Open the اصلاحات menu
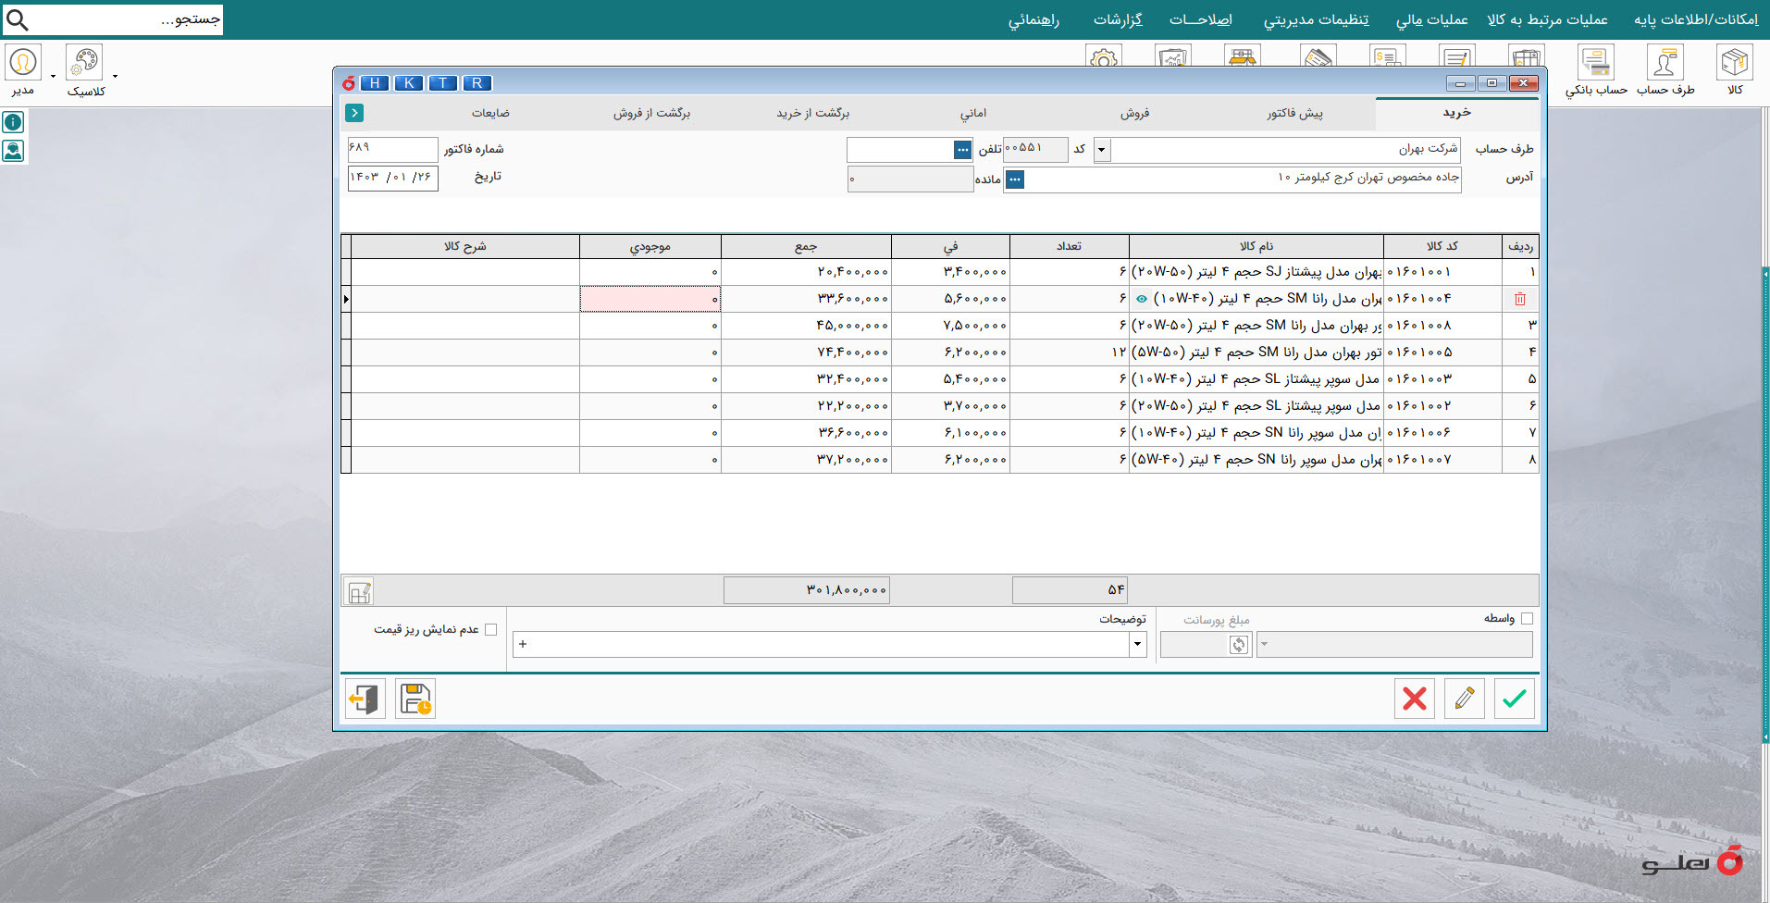 click(x=1200, y=19)
